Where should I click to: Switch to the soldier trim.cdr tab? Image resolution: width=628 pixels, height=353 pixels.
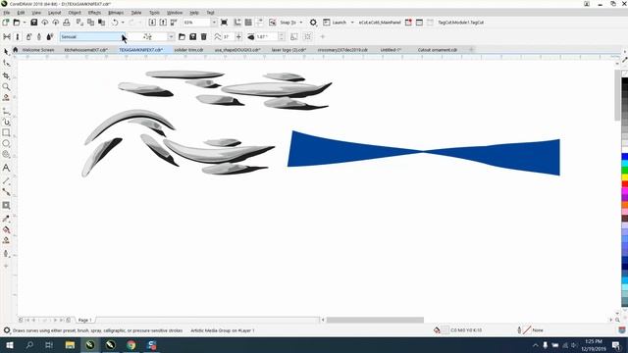point(188,50)
